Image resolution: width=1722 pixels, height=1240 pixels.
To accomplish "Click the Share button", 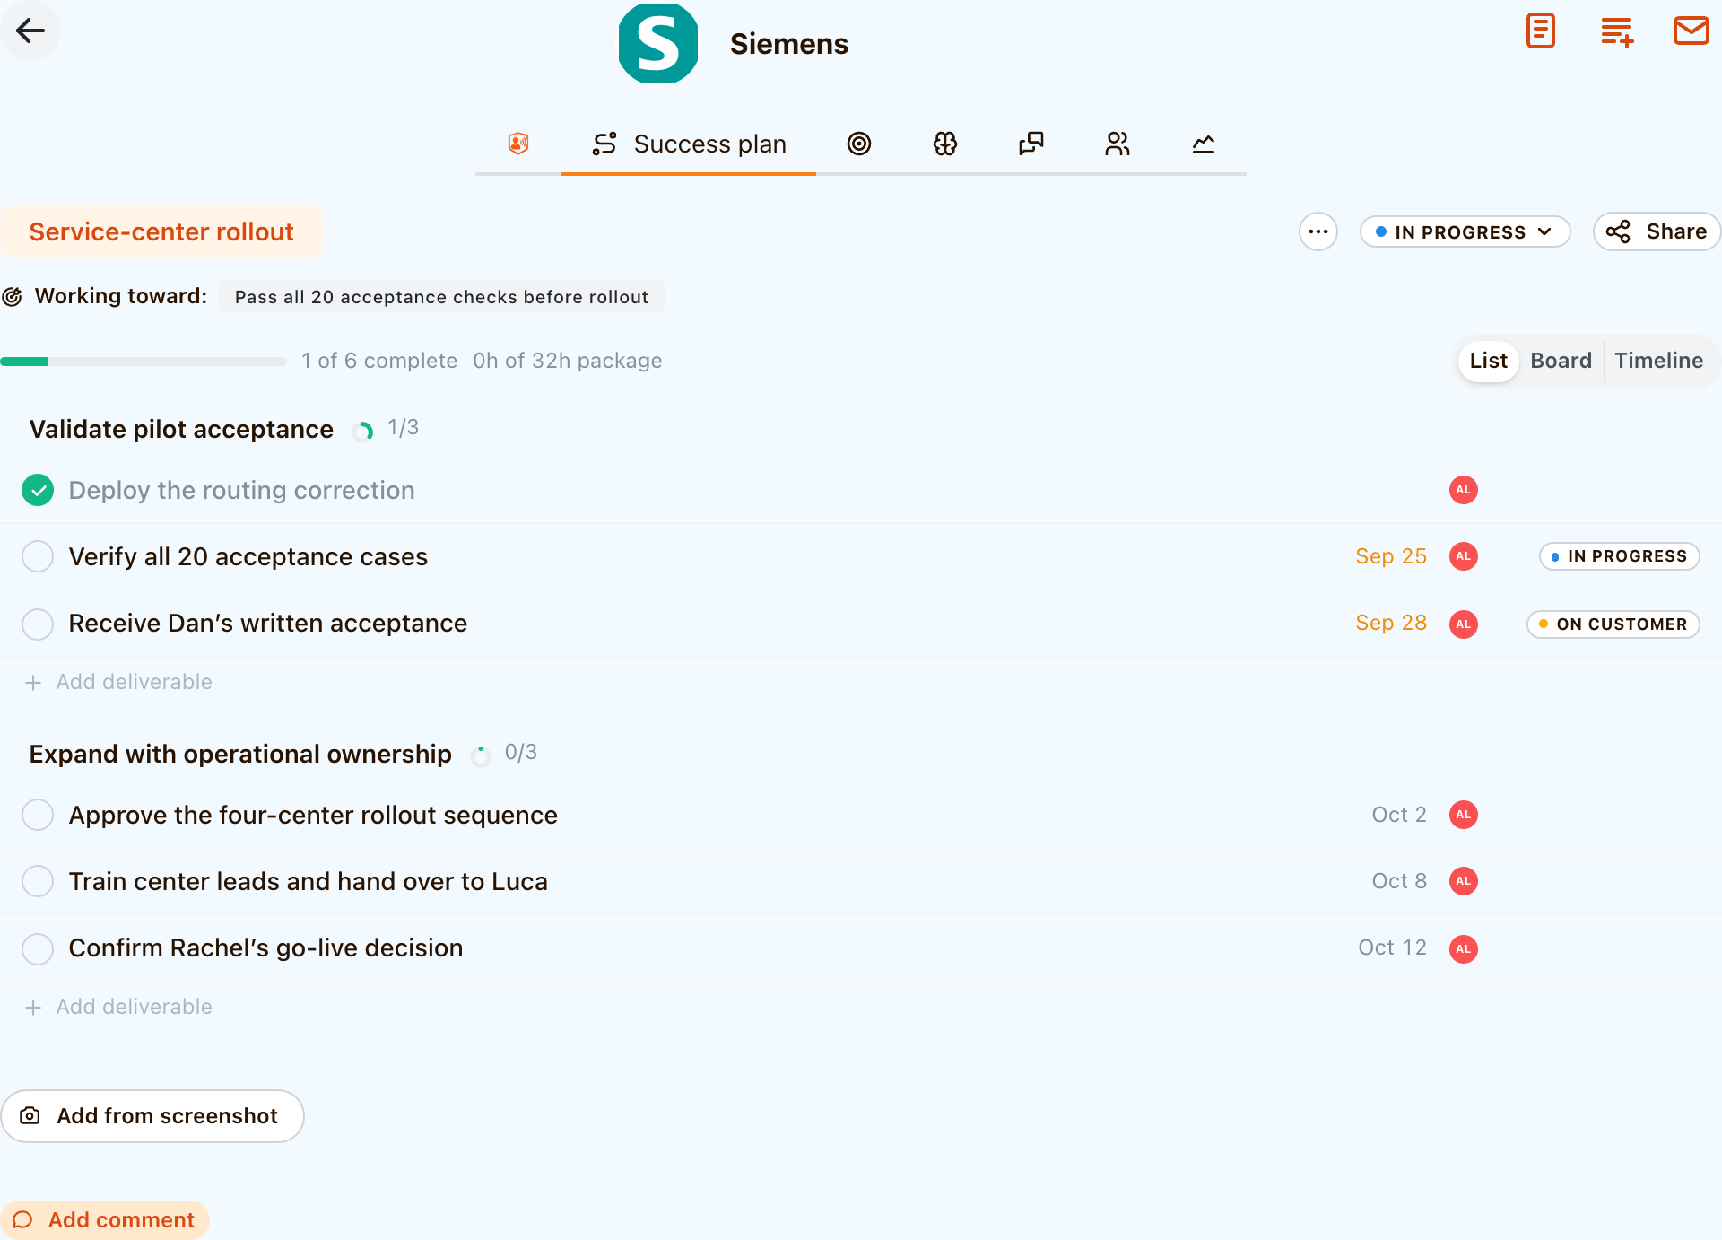I will pos(1657,231).
